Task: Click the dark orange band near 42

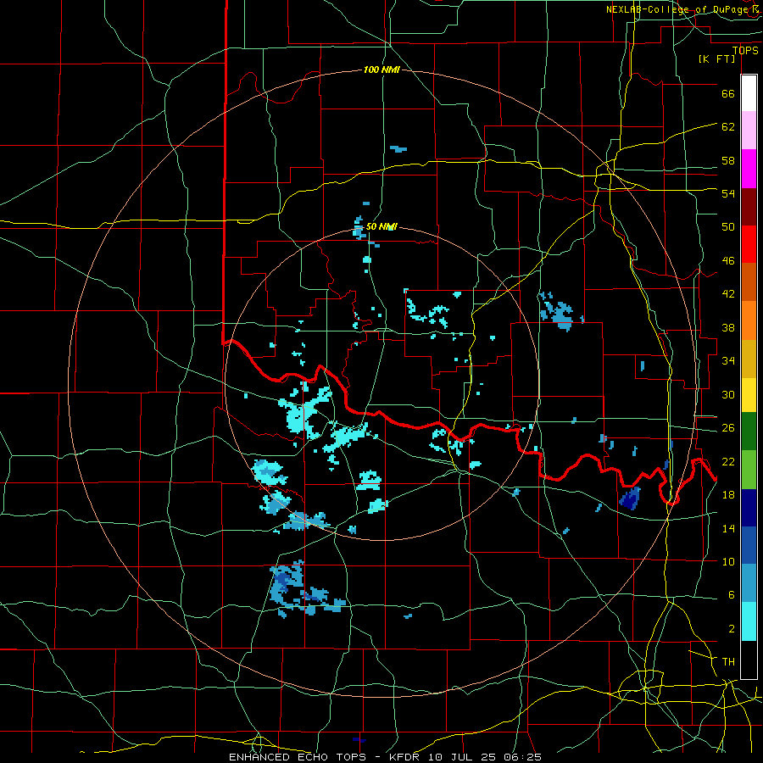Action: (x=749, y=282)
